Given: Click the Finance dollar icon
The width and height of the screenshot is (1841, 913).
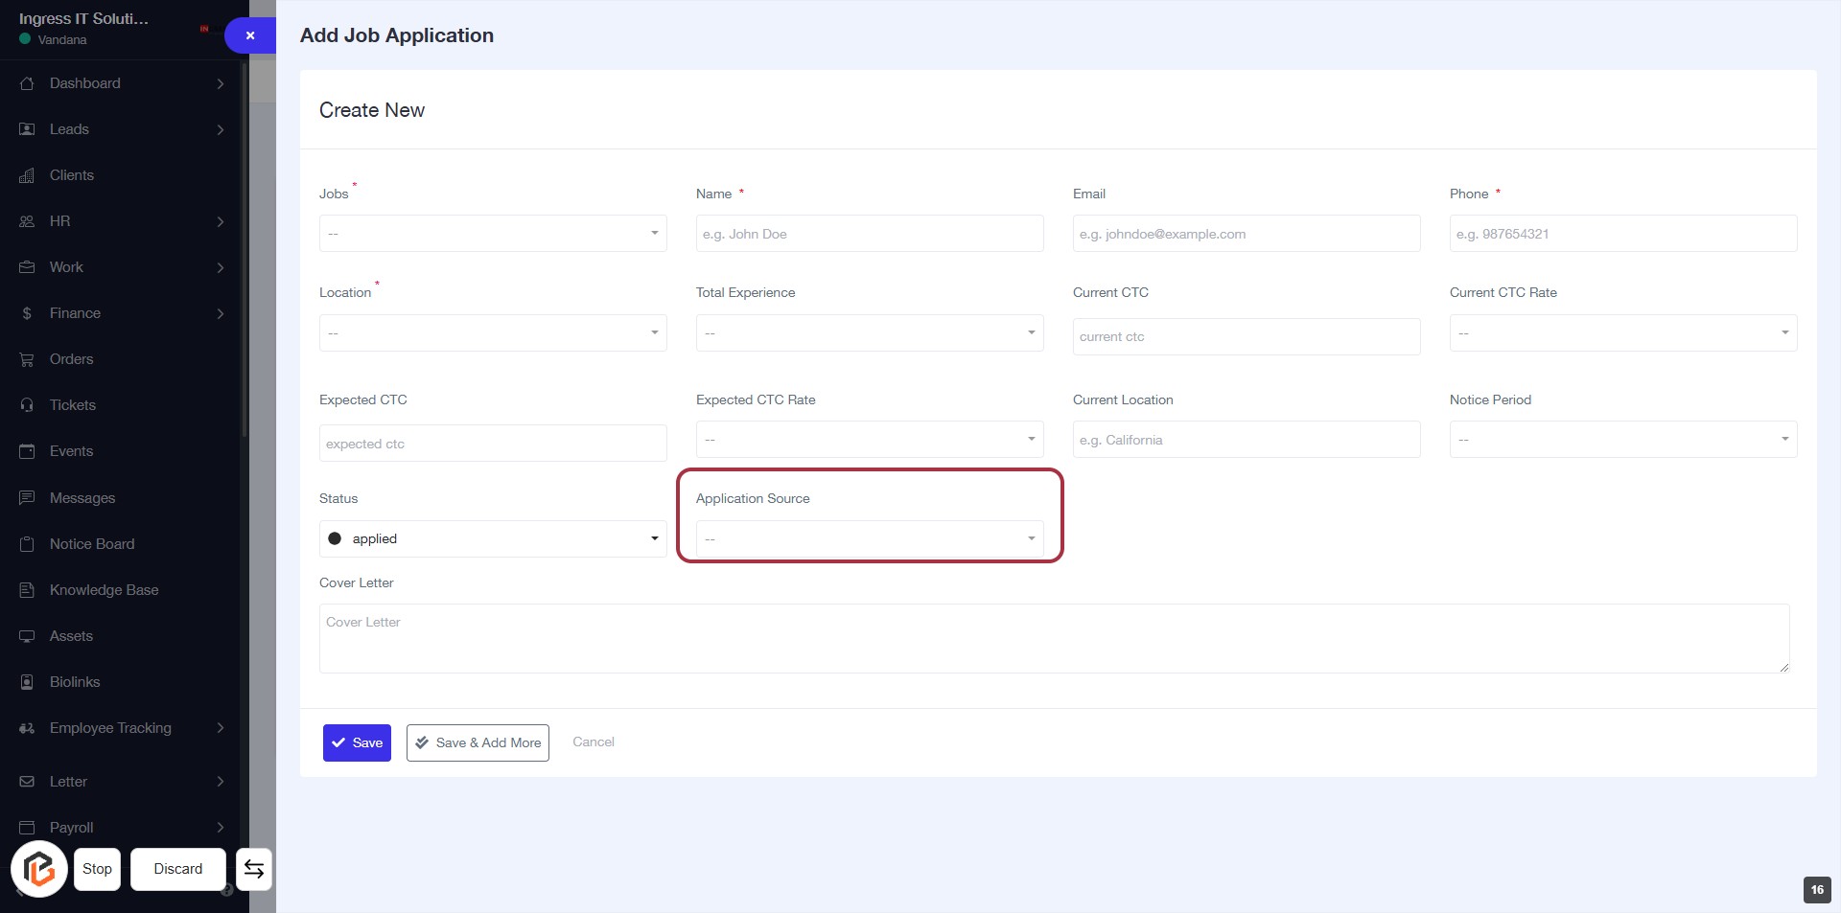Looking at the screenshot, I should (27, 313).
